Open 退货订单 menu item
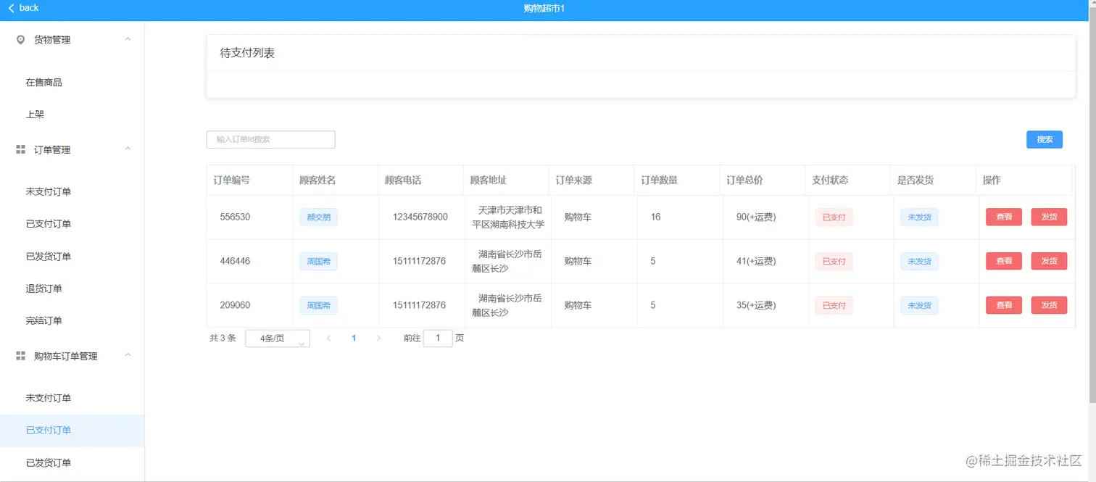The height and width of the screenshot is (482, 1096). click(72, 288)
